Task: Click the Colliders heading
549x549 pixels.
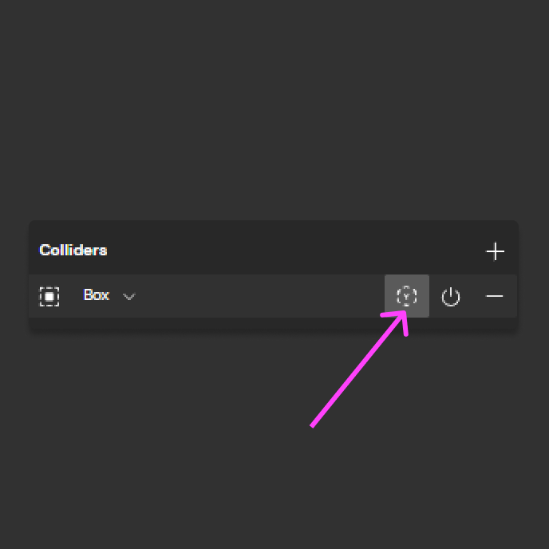Action: click(x=73, y=250)
